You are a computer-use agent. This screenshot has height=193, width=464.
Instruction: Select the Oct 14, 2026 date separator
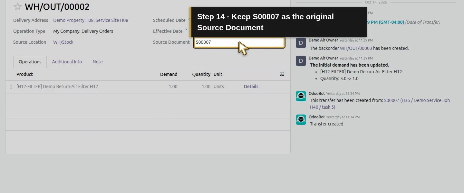[x=376, y=2]
